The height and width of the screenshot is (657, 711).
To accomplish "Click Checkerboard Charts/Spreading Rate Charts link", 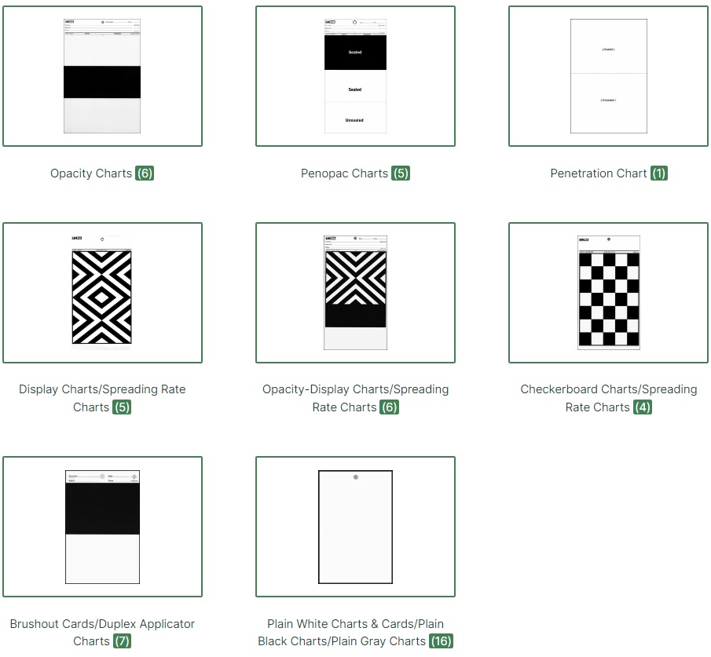I will pyautogui.click(x=609, y=398).
